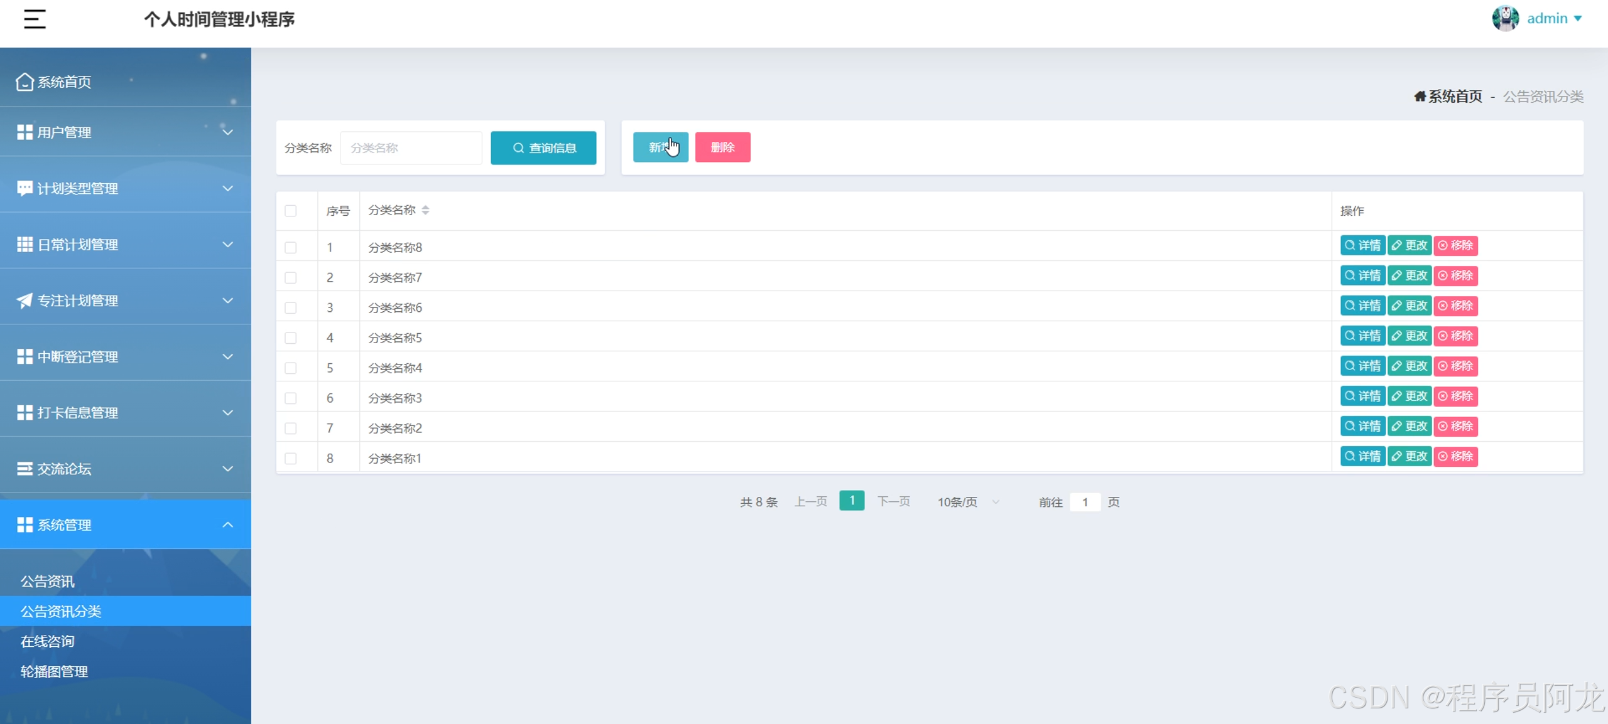Open the admin user dropdown arrow
The height and width of the screenshot is (724, 1608).
click(x=1578, y=19)
